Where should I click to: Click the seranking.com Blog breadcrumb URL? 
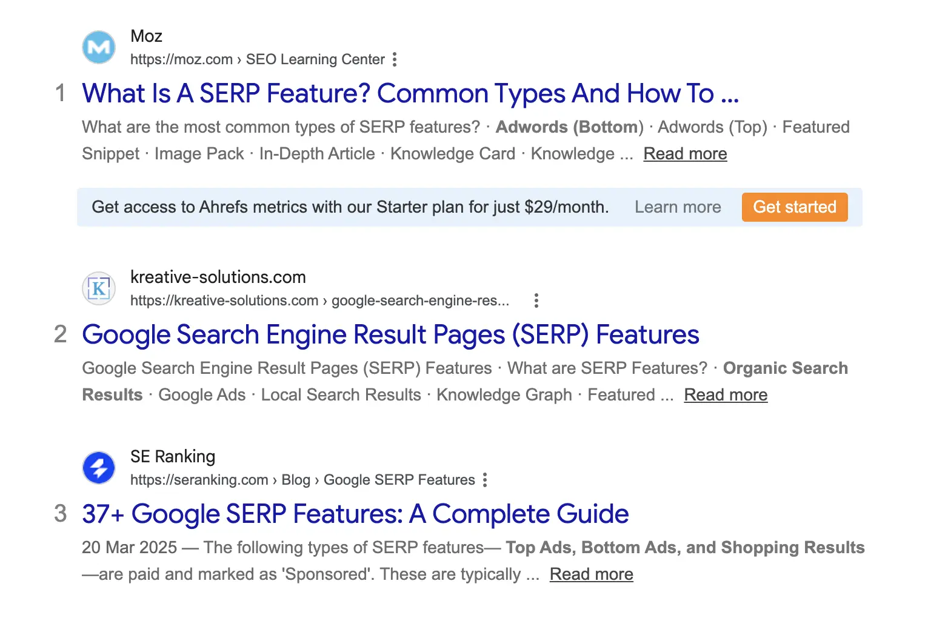click(x=302, y=480)
